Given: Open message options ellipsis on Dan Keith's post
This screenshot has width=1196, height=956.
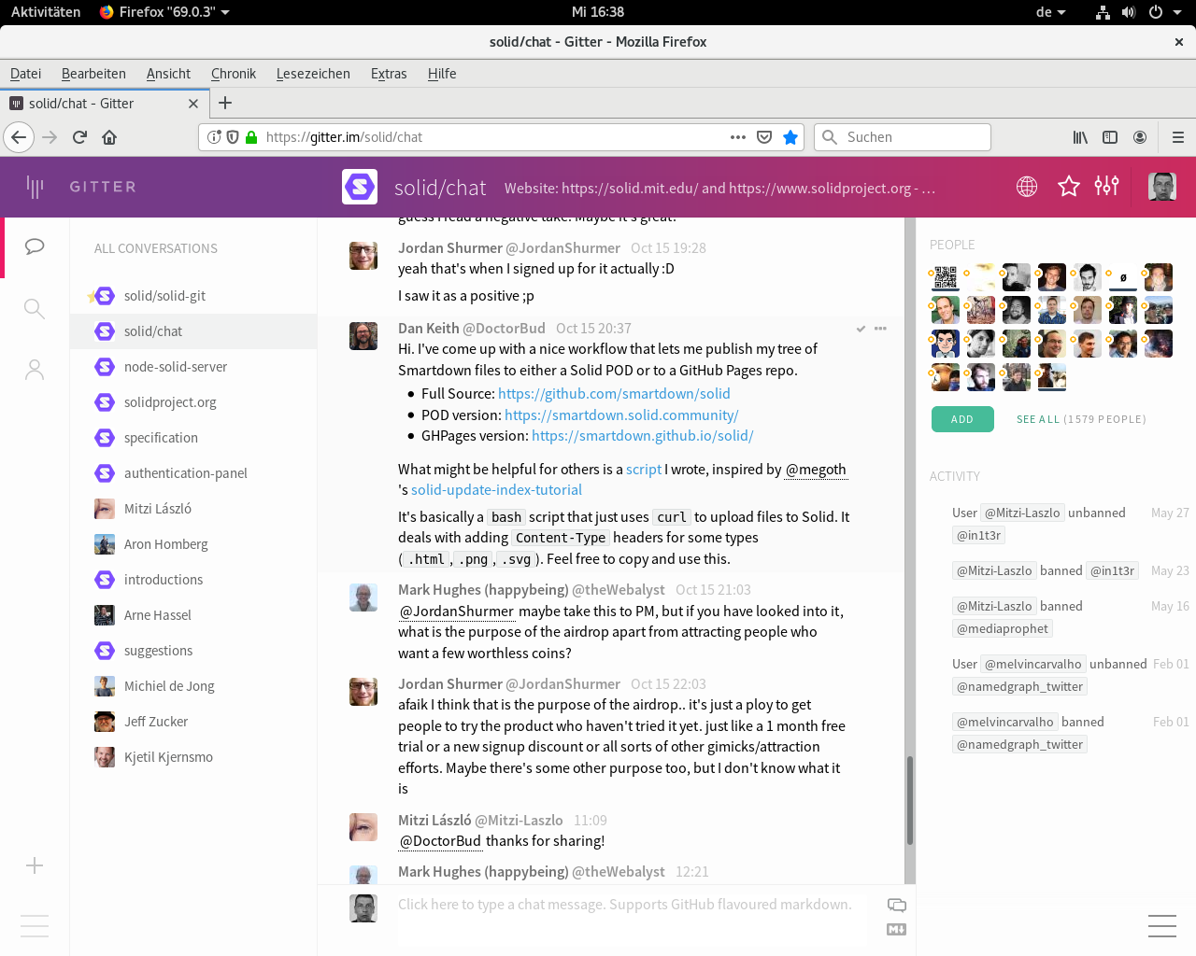Looking at the screenshot, I should point(880,329).
